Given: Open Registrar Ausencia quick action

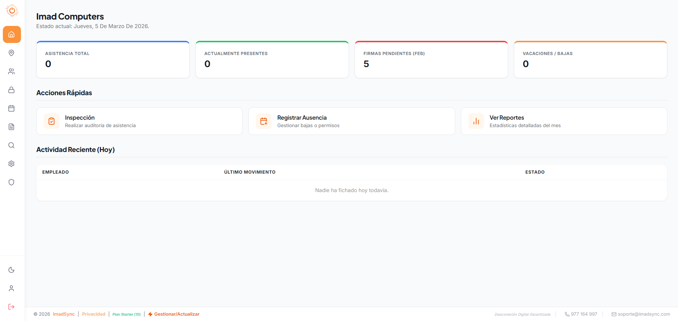Looking at the screenshot, I should tap(351, 121).
